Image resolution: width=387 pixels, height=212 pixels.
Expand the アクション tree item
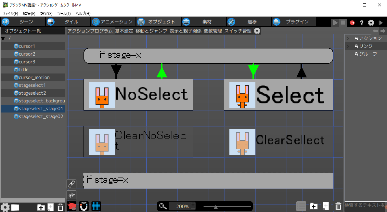point(348,38)
